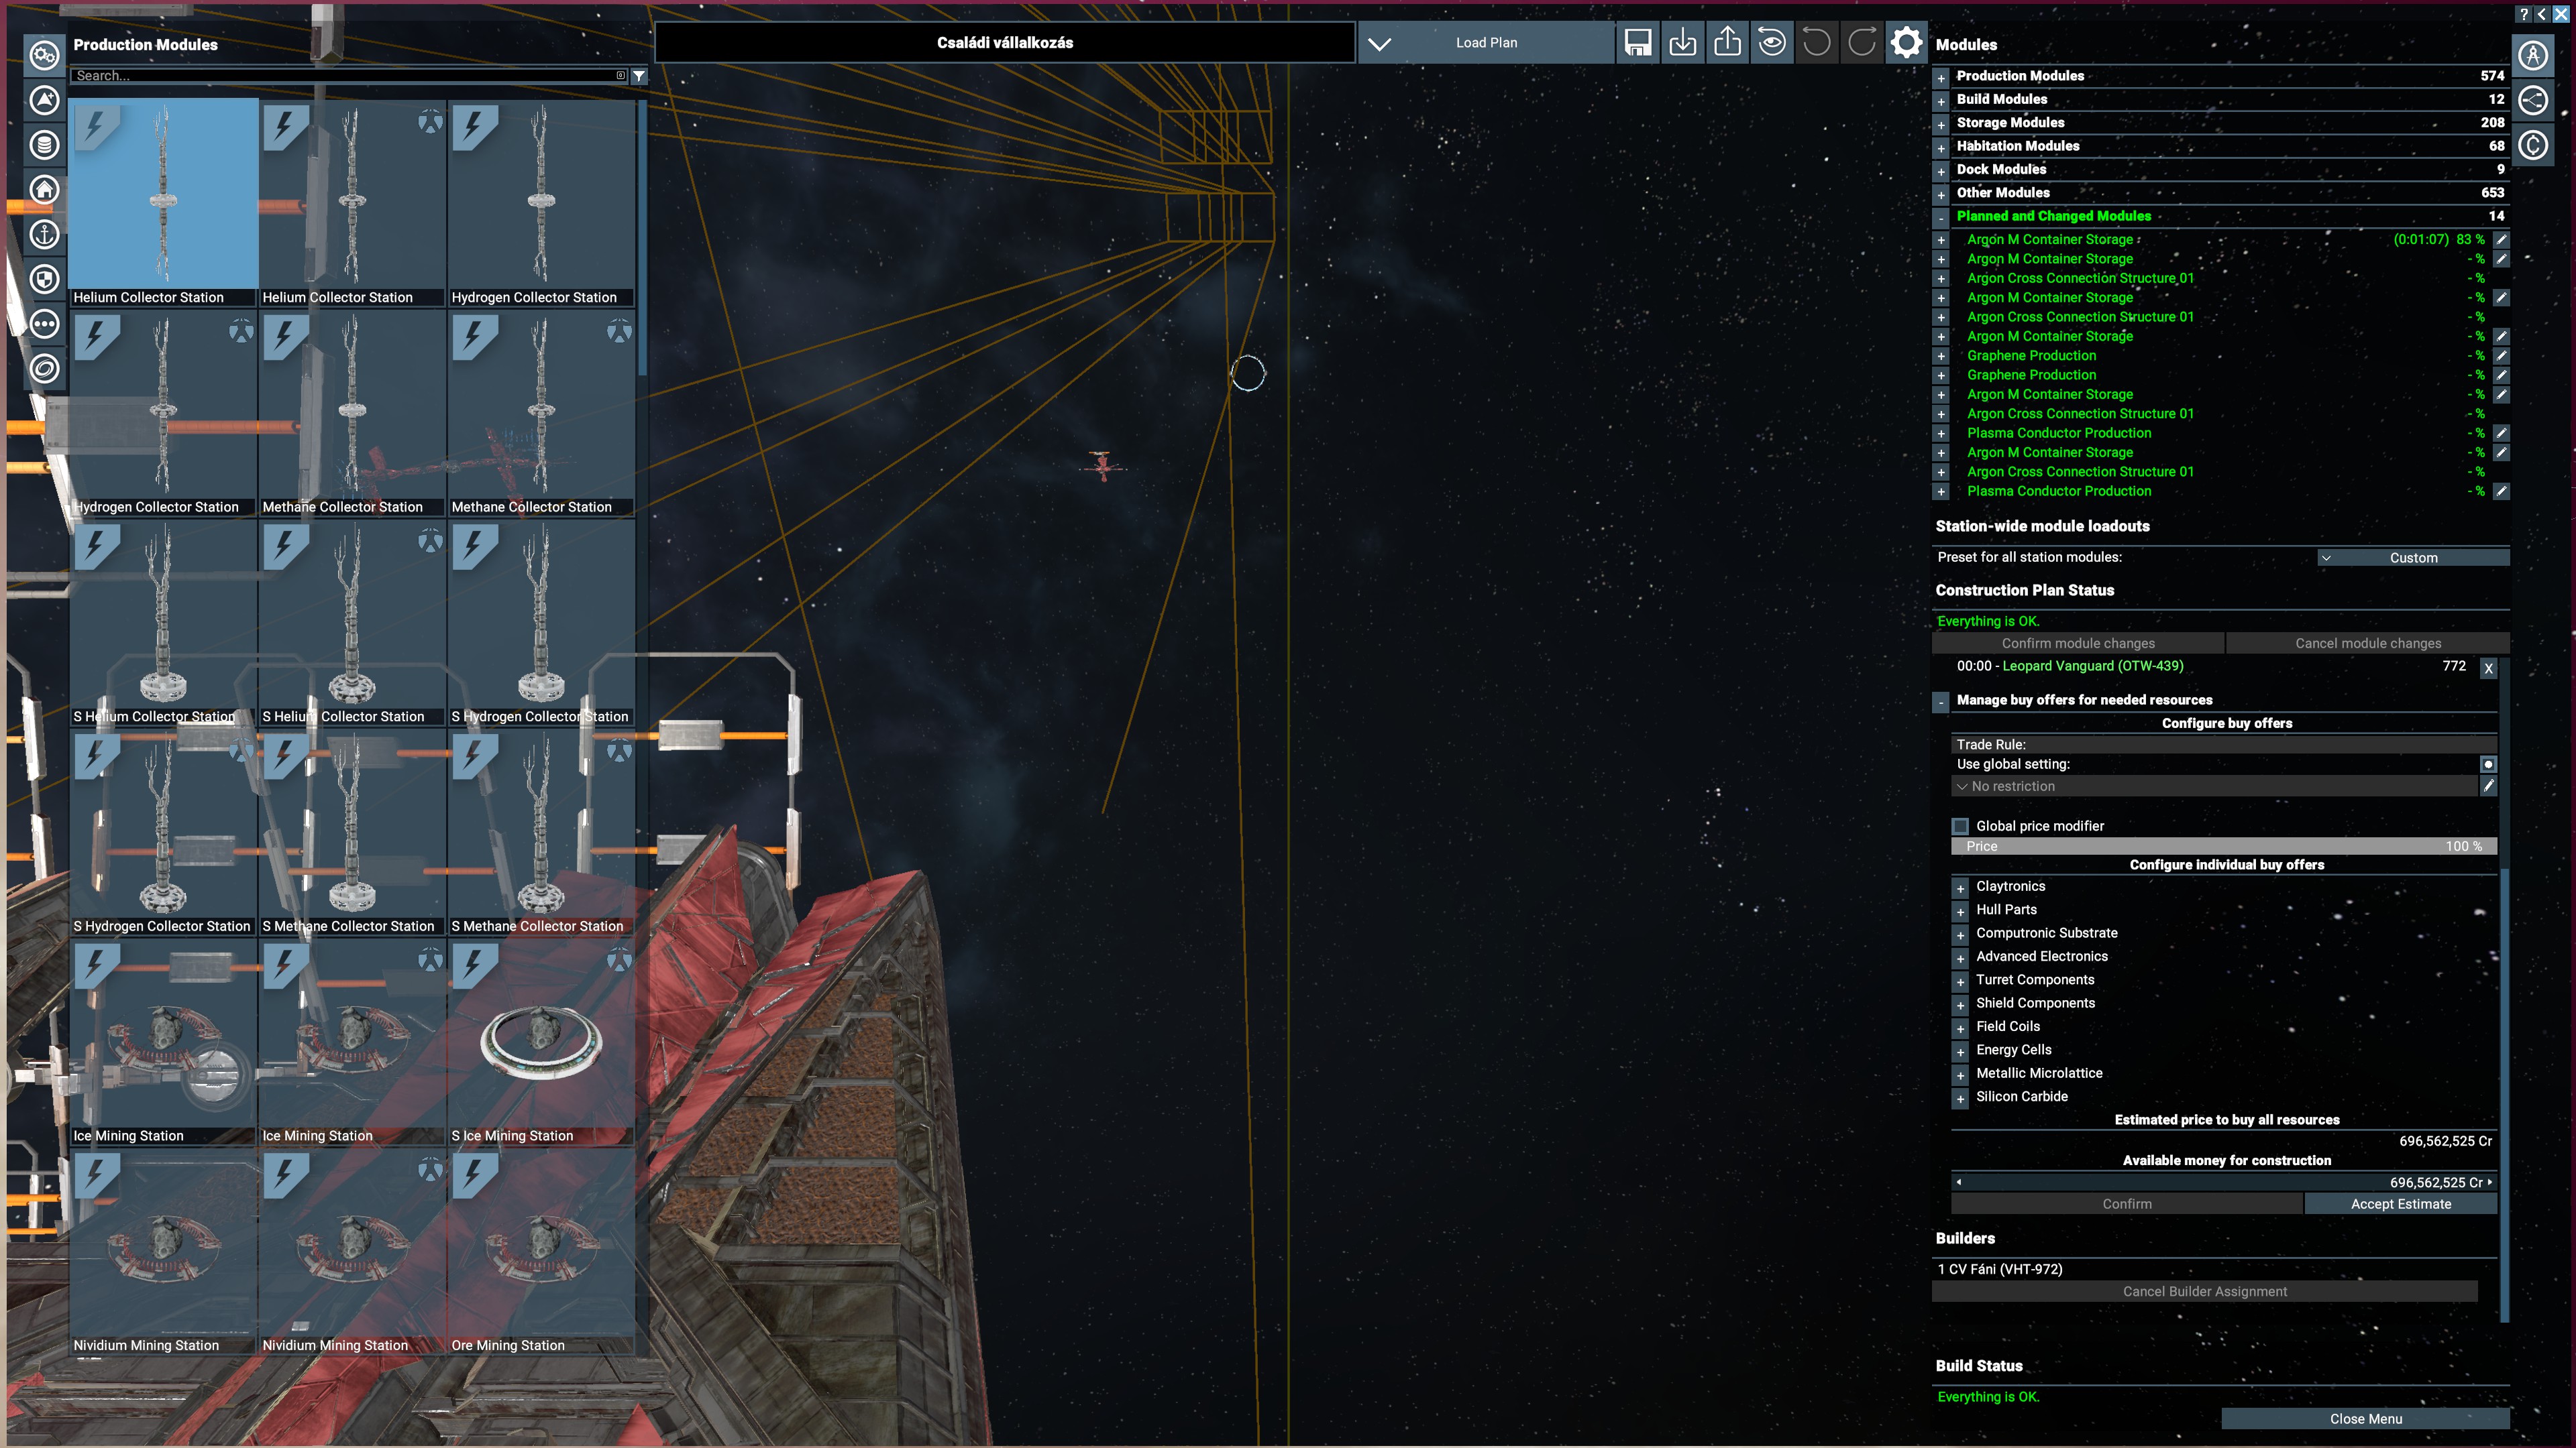Viewport: 2576px width, 1448px height.
Task: Select the middle circular icon on the right sidebar
Action: pos(2533,101)
